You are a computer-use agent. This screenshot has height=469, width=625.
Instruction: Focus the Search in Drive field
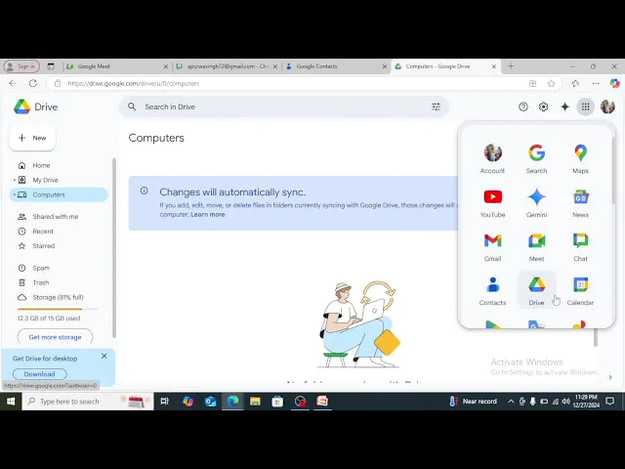click(x=284, y=107)
